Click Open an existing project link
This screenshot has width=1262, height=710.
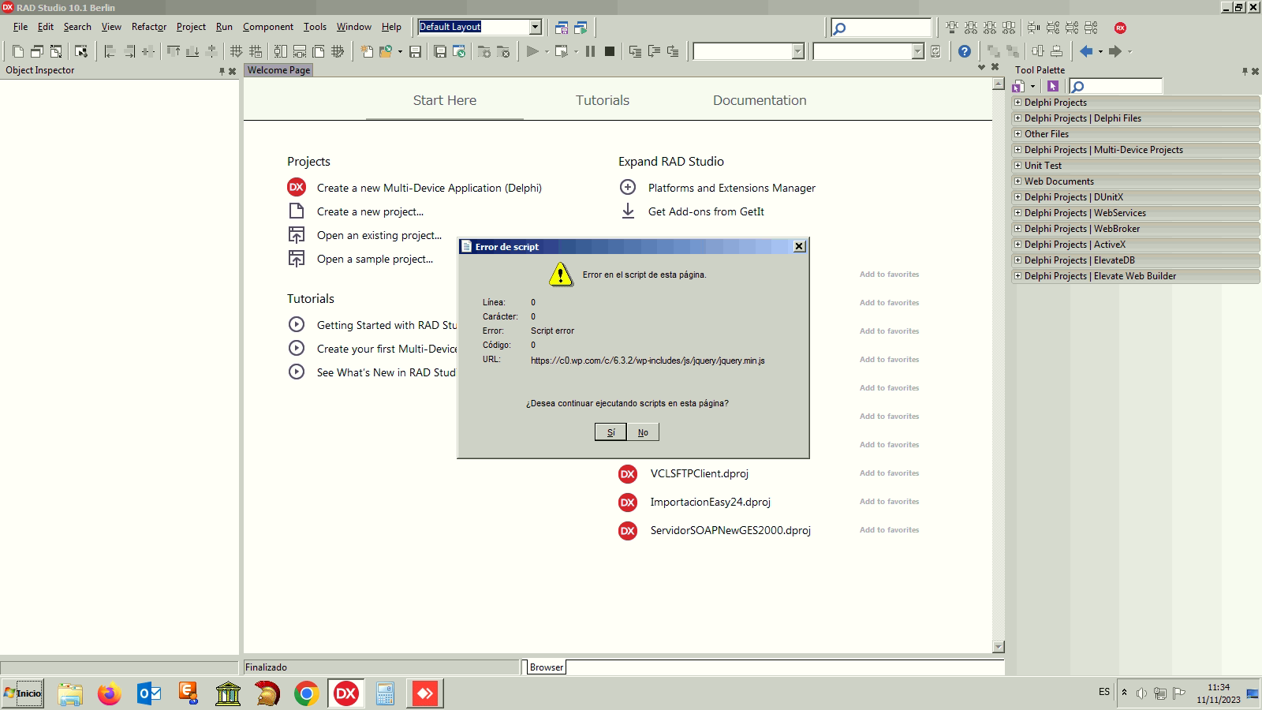click(379, 235)
